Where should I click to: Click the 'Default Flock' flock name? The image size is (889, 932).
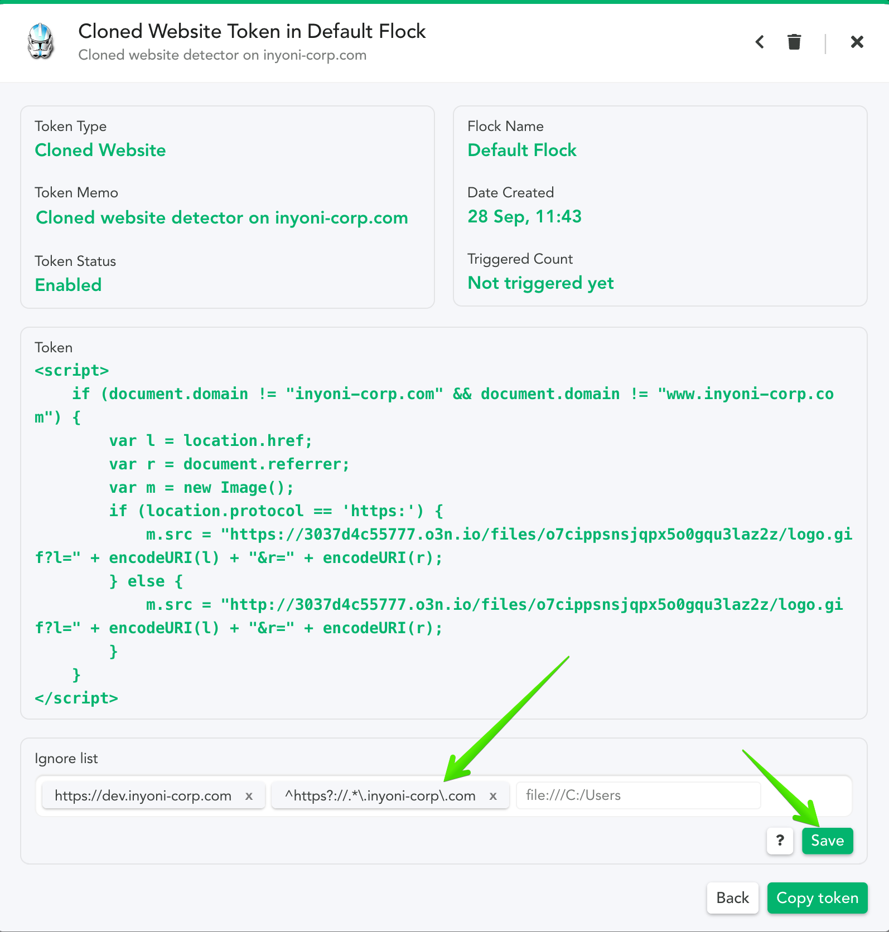point(522,150)
